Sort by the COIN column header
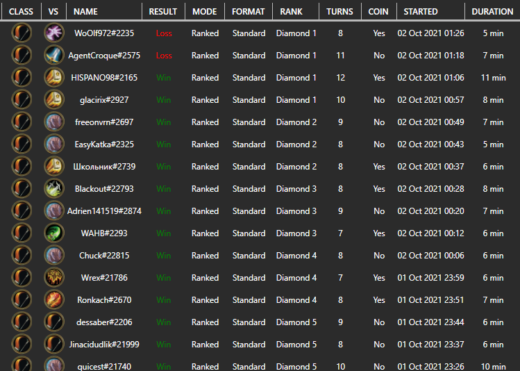The height and width of the screenshot is (371, 520). (x=378, y=12)
